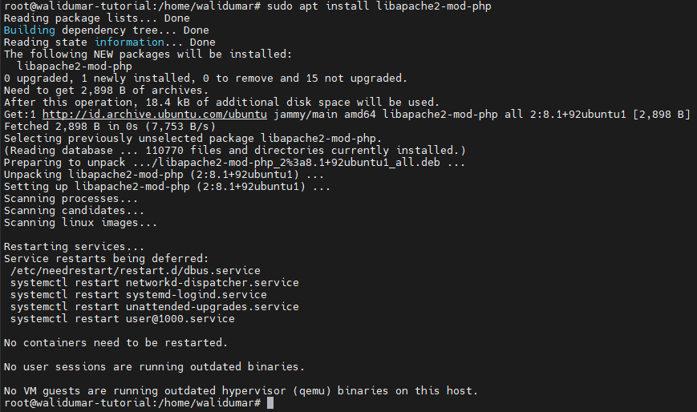Click 'Restarting services...' line
Screen dimensions: 697x412
75,246
